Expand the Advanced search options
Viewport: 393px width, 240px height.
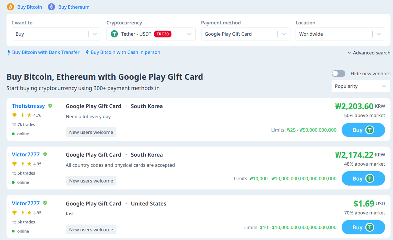369,52
